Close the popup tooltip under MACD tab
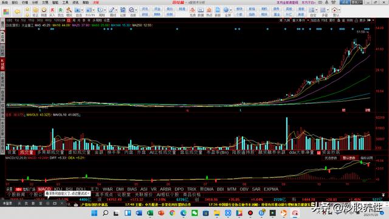Image resolution: width=389 pixels, height=219 pixels. pos(89,193)
